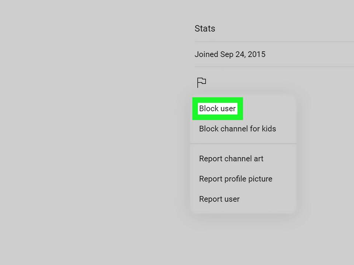Choose "Report profile picture" option
Screen dimensions: 354x265
[x=236, y=179]
